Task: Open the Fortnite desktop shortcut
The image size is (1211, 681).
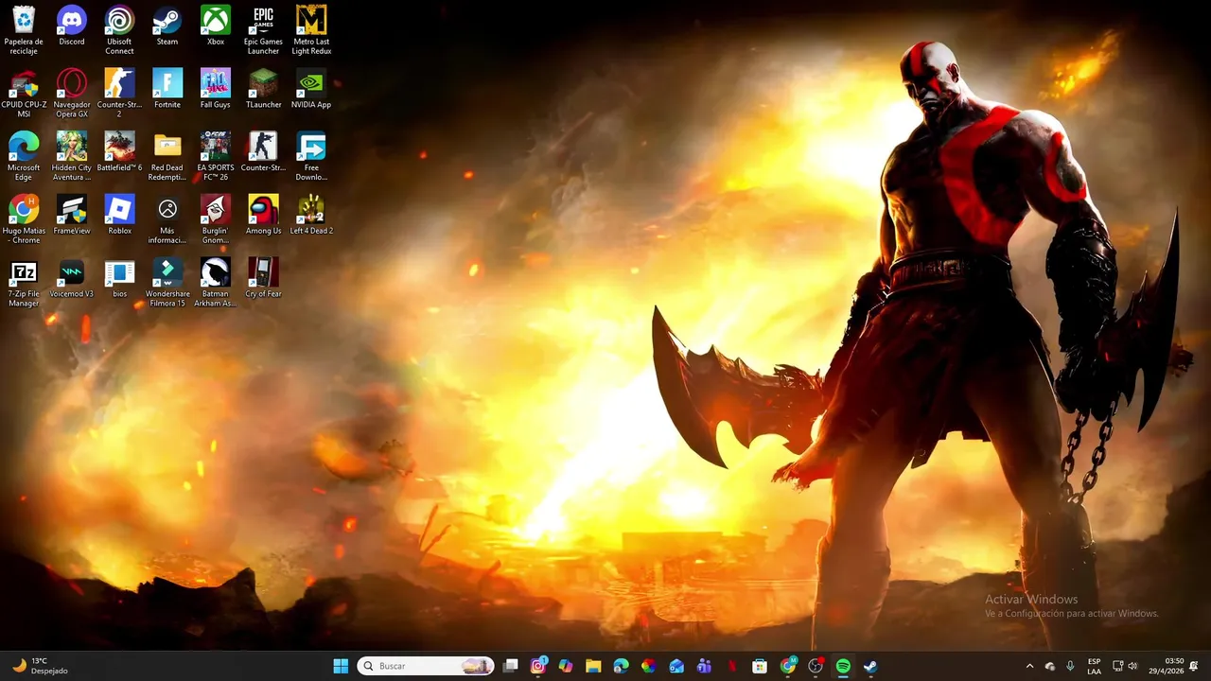Action: click(167, 89)
